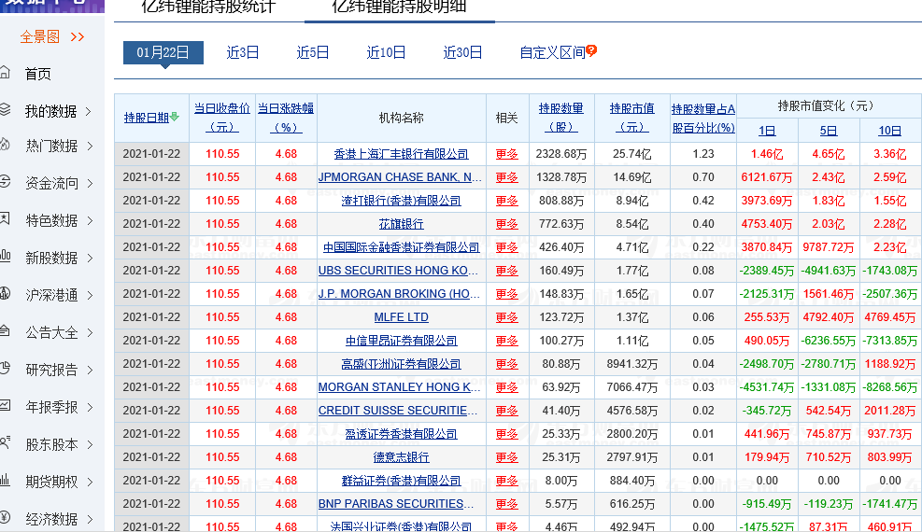Open BNP PARIBAS SECURITIES link
Image resolution: width=922 pixels, height=532 pixels.
[x=396, y=504]
